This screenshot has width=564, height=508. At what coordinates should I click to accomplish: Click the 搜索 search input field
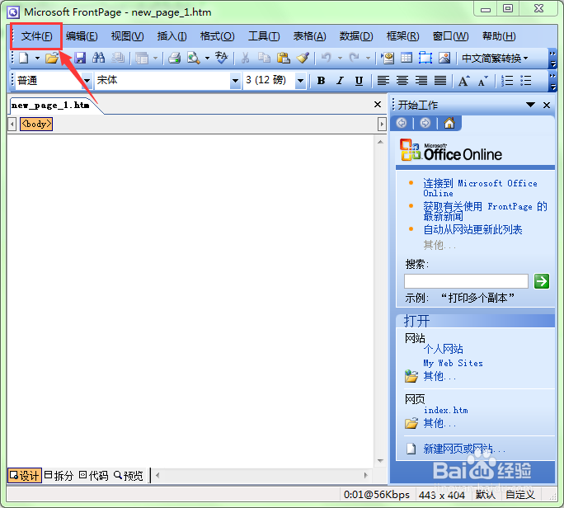tap(466, 281)
